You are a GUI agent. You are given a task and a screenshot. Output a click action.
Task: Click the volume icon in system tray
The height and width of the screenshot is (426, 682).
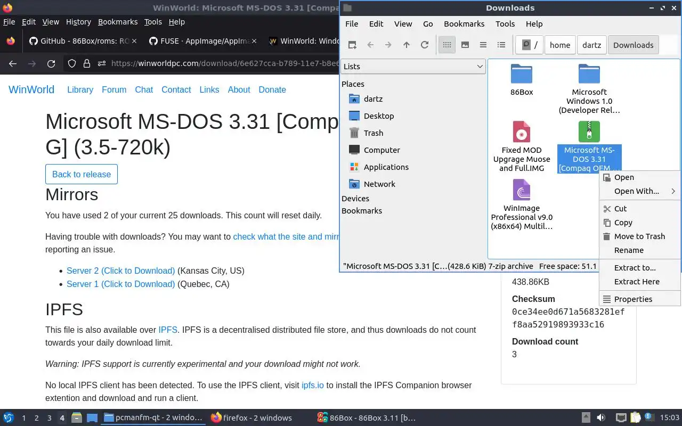(601, 417)
